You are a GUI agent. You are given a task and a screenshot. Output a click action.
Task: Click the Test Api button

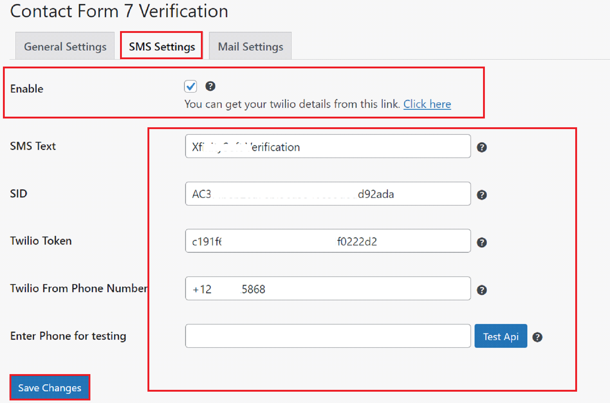click(x=501, y=336)
